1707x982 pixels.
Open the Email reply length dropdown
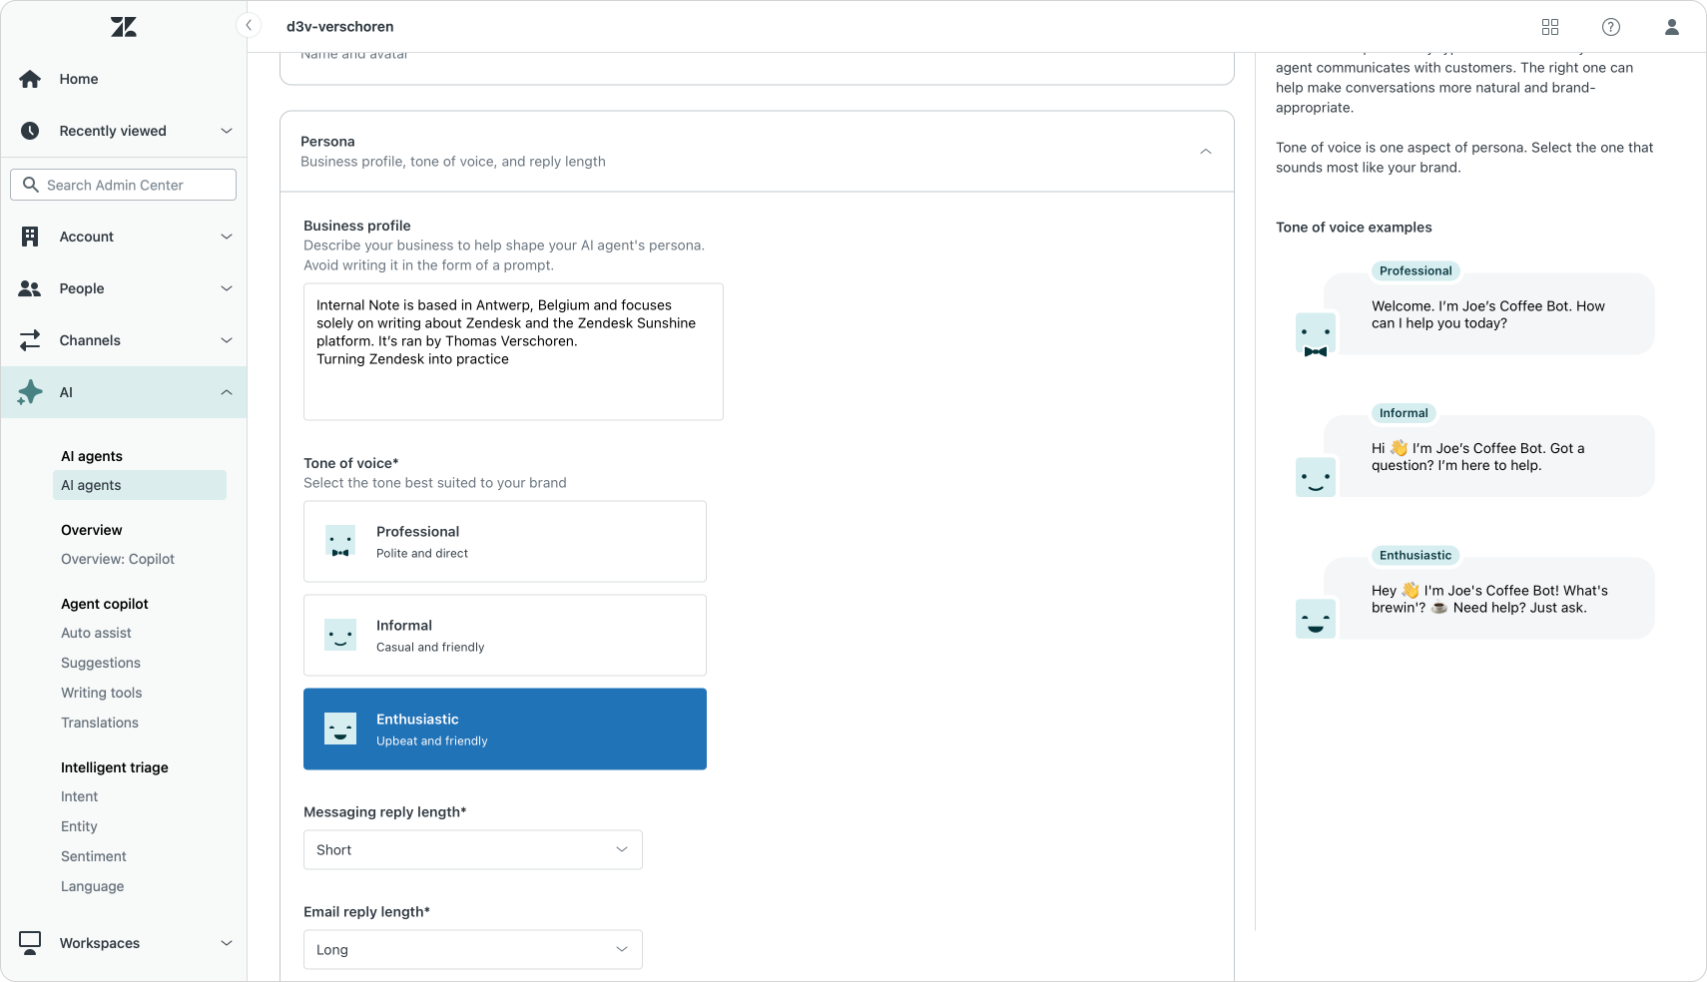pos(473,950)
